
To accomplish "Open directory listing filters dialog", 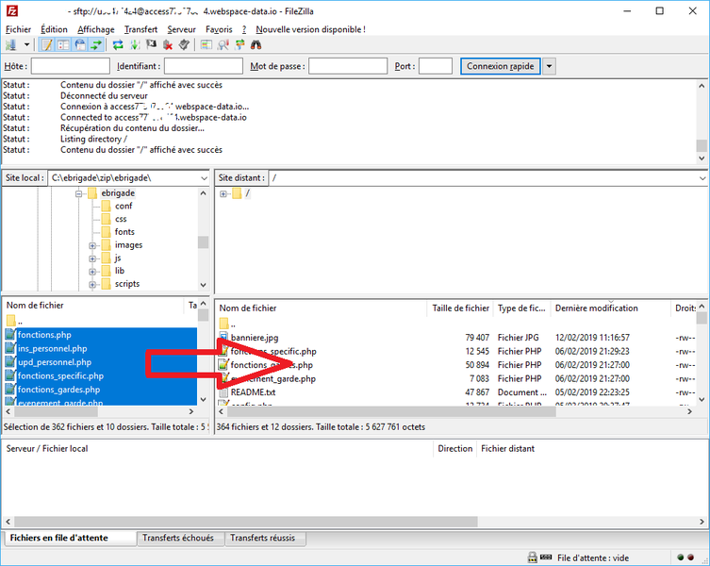I will pyautogui.click(x=206, y=45).
